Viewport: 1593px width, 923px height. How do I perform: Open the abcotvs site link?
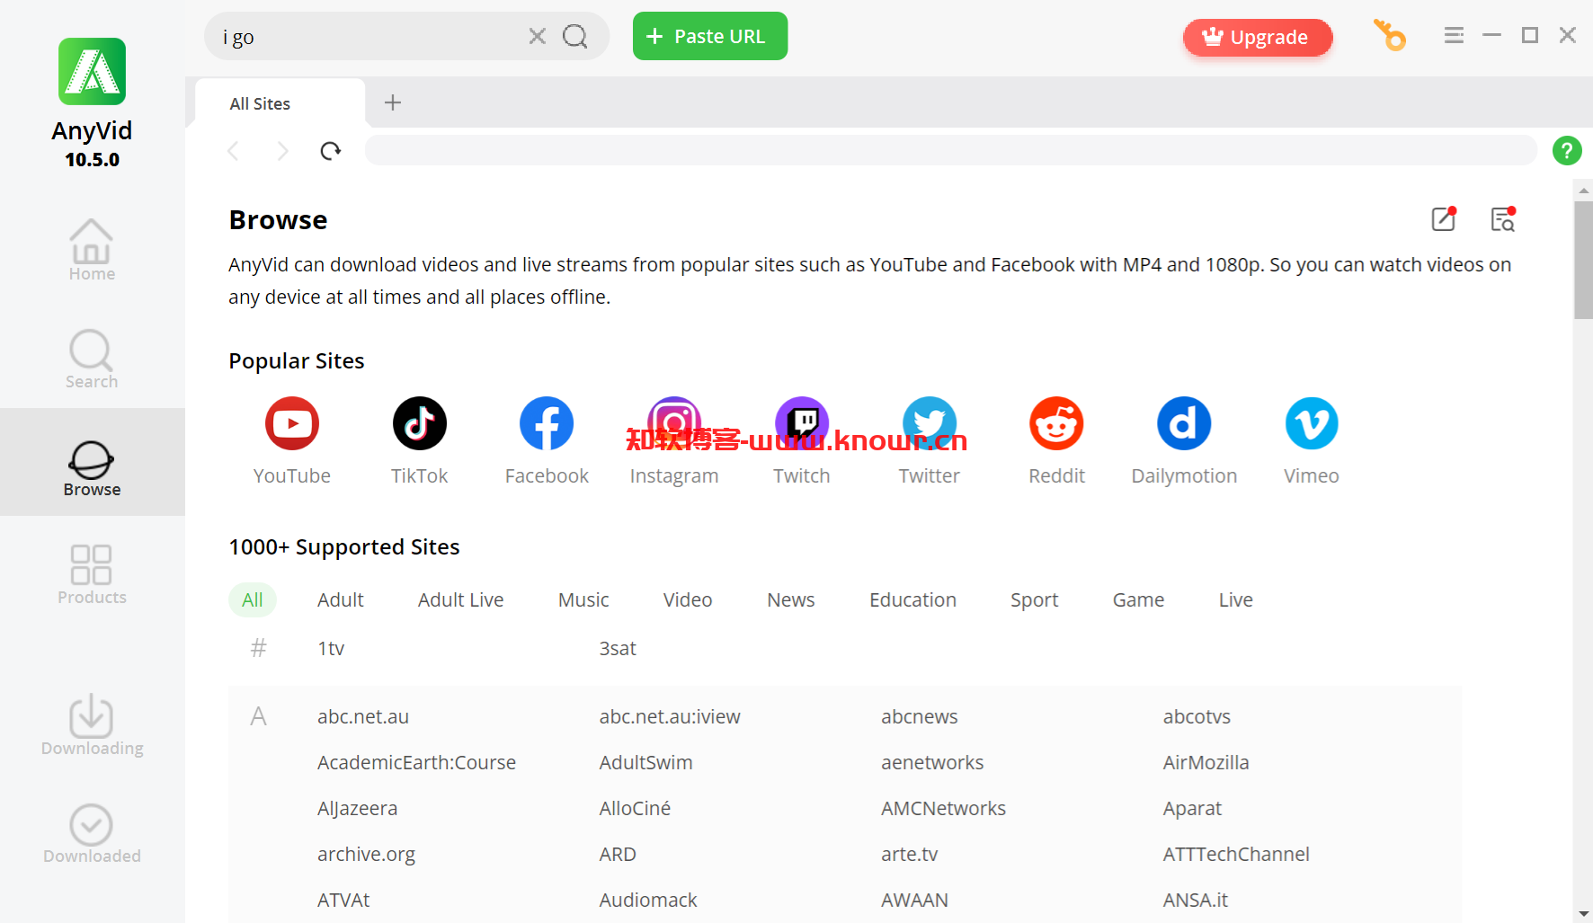point(1197,716)
